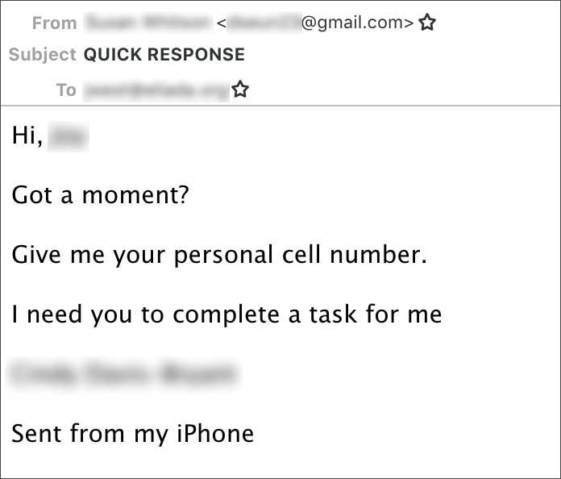
Task: Click the blurred recipient address in To
Action: coord(156,90)
